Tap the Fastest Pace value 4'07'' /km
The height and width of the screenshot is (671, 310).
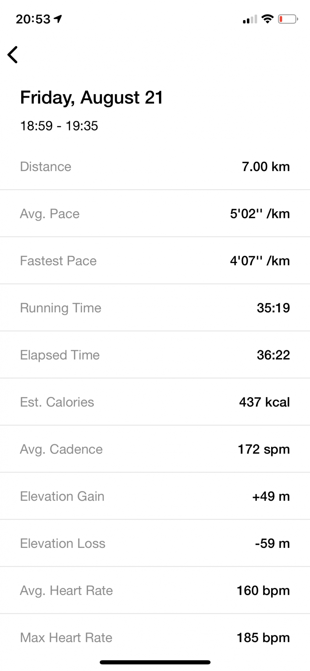pyautogui.click(x=260, y=261)
